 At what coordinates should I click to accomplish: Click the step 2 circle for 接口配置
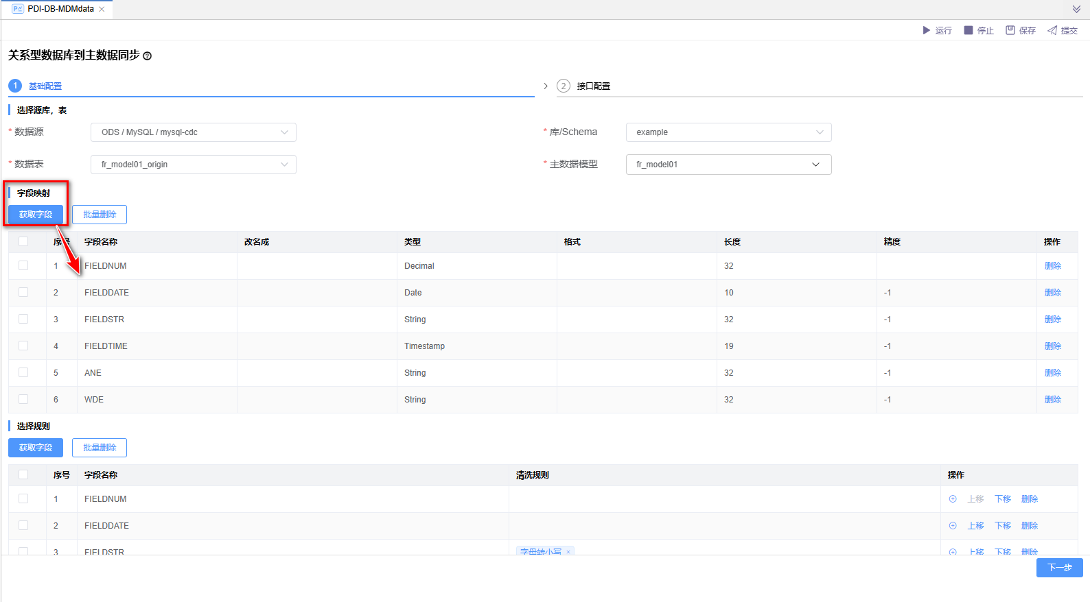(564, 86)
